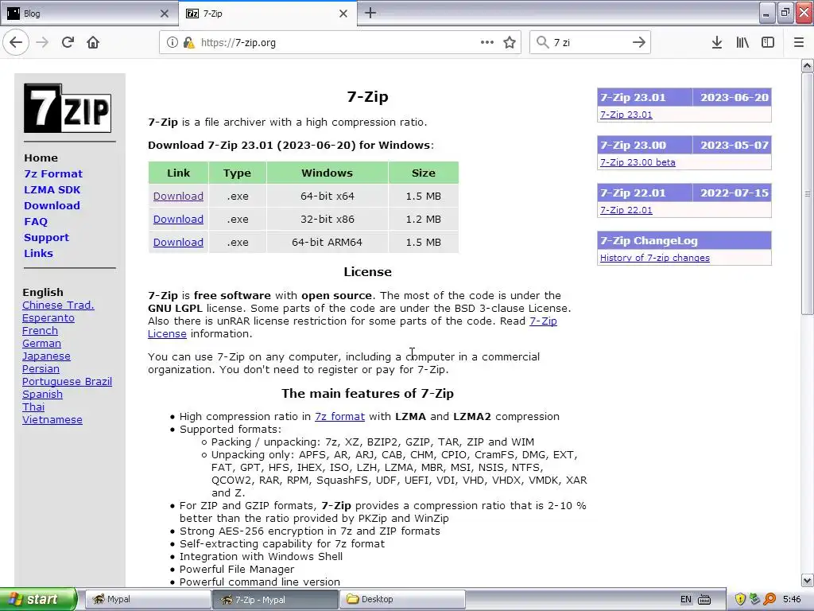Open the Download page from sidebar

(52, 206)
